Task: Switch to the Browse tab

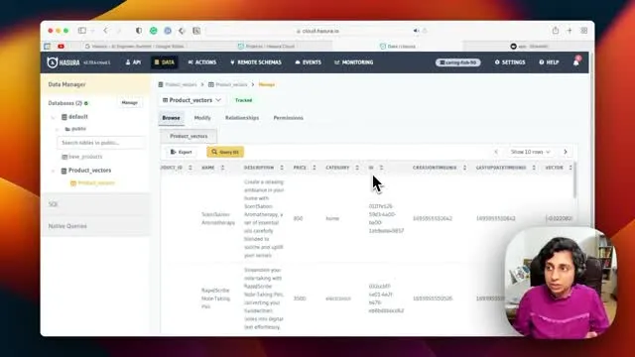Action: pos(171,118)
